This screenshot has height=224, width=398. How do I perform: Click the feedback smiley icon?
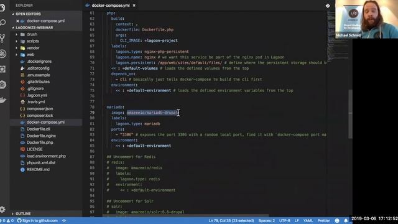point(337,221)
